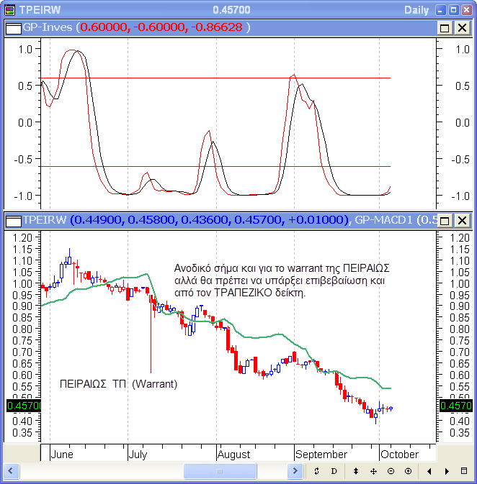Maximize the GP-Inves indicator pane
The image size is (477, 484).
[x=445, y=27]
